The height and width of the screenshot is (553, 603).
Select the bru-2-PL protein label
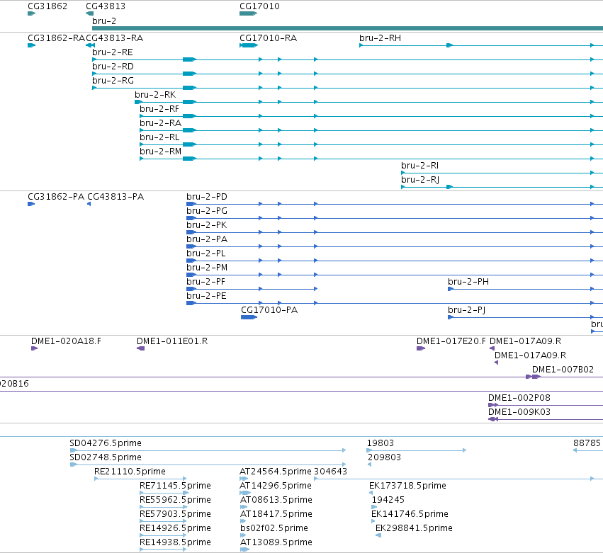[206, 253]
